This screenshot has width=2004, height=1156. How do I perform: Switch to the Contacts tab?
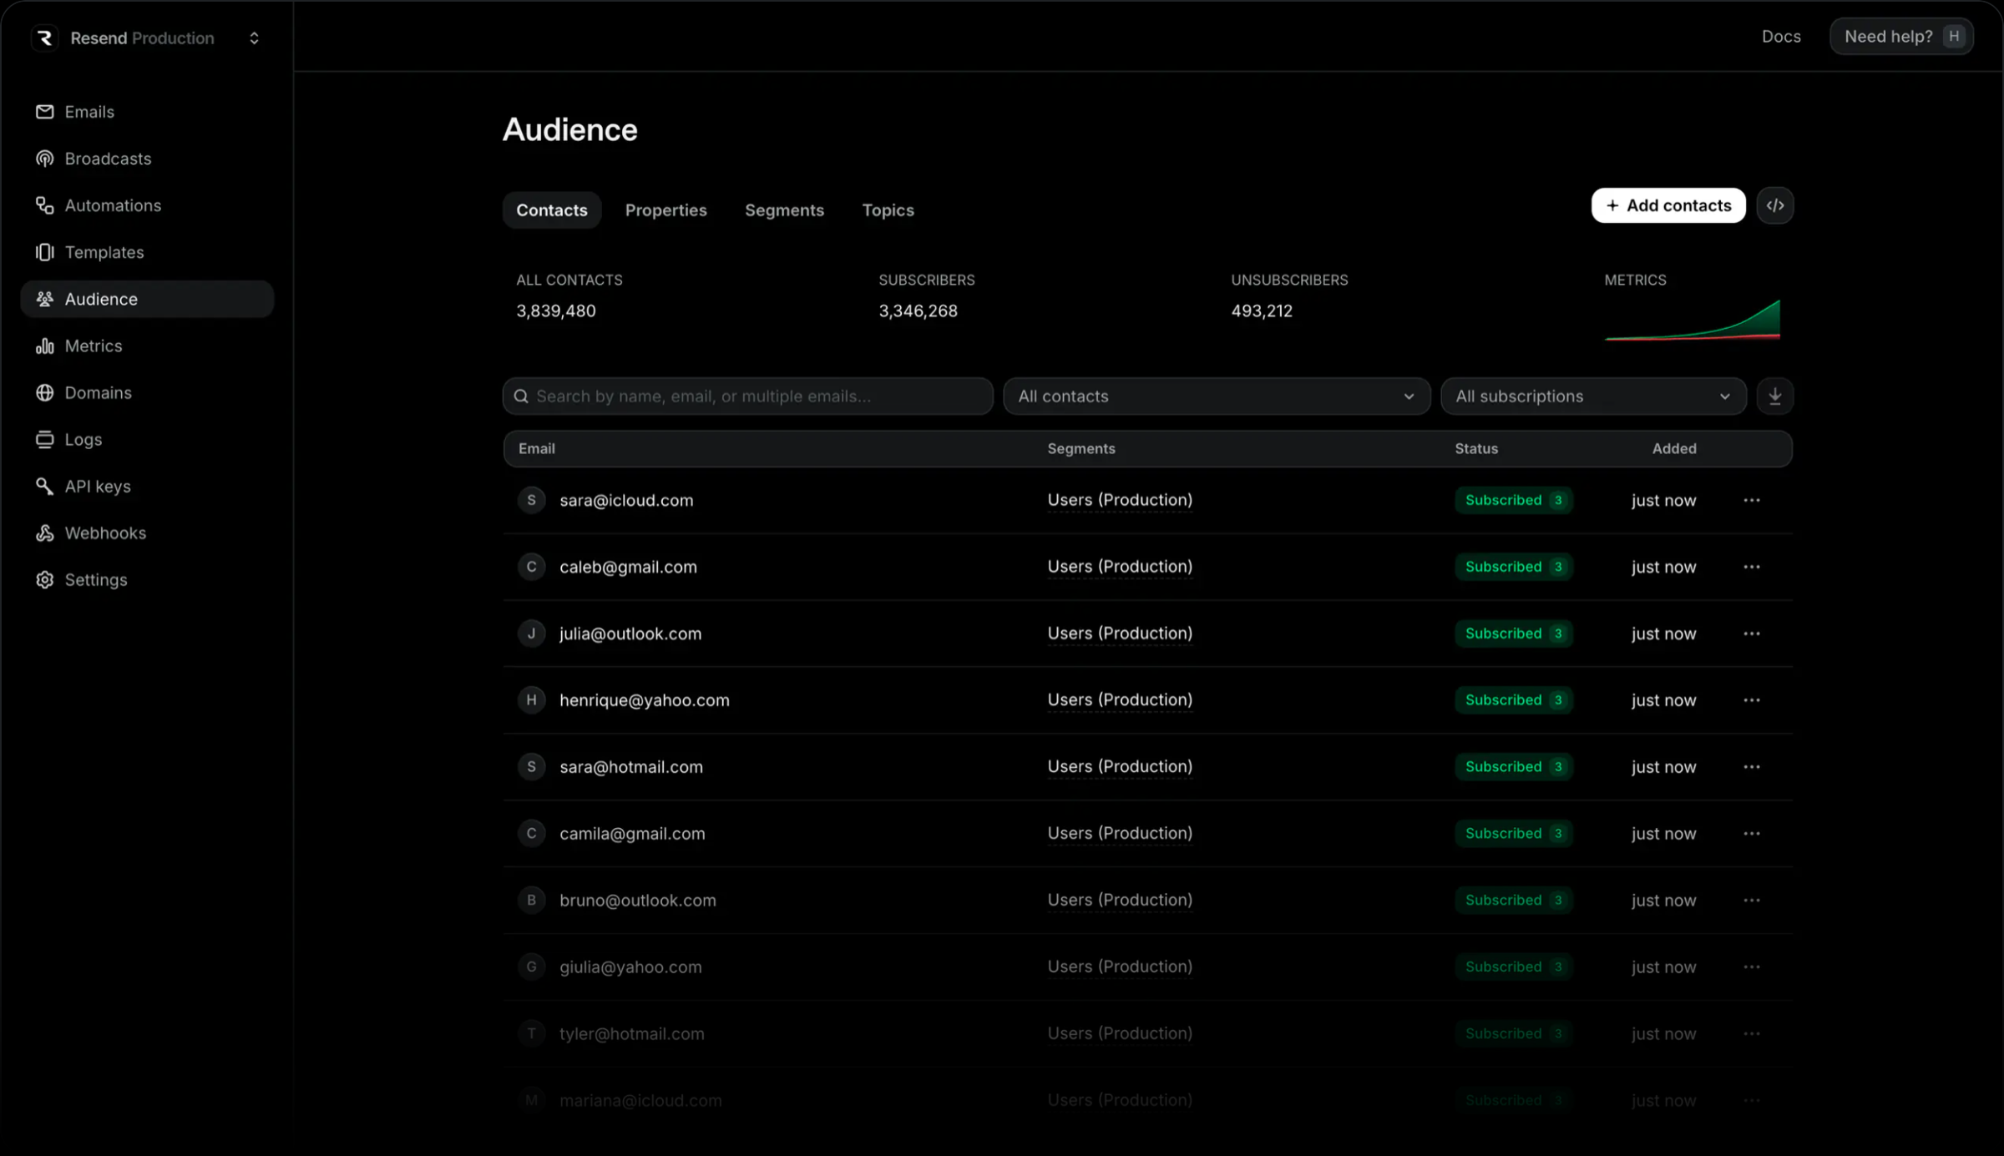(x=552, y=210)
